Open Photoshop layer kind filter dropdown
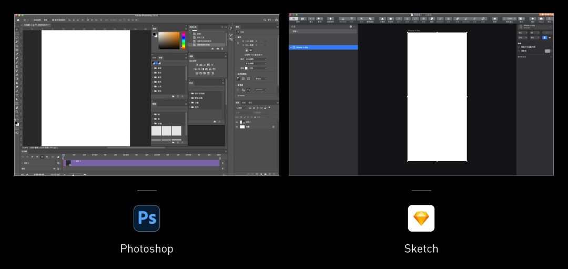Viewport: 568px width, 269px height. (241, 108)
